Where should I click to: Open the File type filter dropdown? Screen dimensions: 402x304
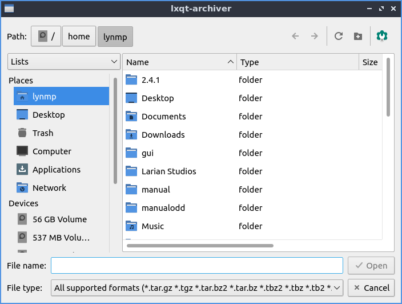(x=197, y=288)
